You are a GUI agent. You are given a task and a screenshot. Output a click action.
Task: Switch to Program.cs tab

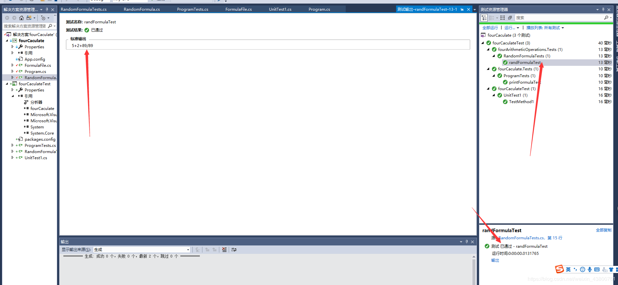[319, 9]
